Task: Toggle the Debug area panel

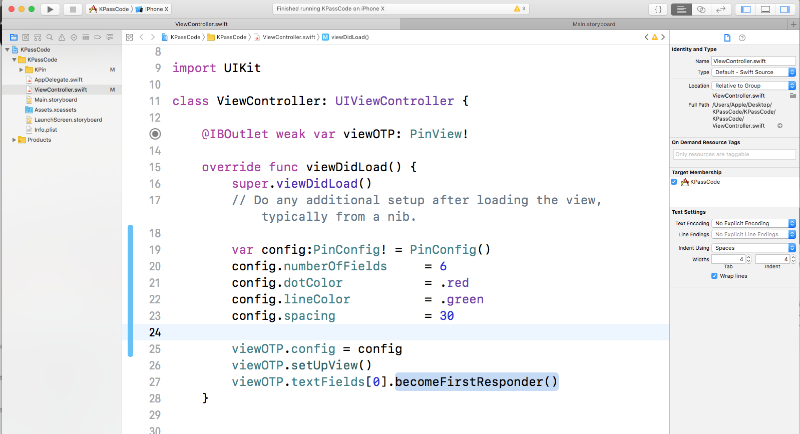Action: click(765, 9)
